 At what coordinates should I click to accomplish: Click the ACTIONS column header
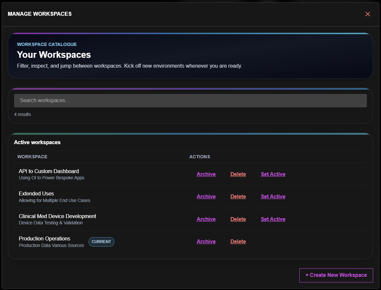200,157
